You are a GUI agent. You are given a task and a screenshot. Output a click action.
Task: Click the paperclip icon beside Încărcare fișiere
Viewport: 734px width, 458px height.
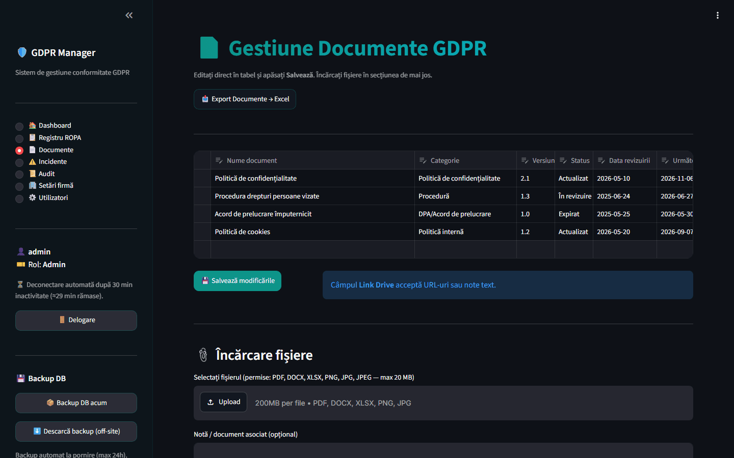click(203, 355)
